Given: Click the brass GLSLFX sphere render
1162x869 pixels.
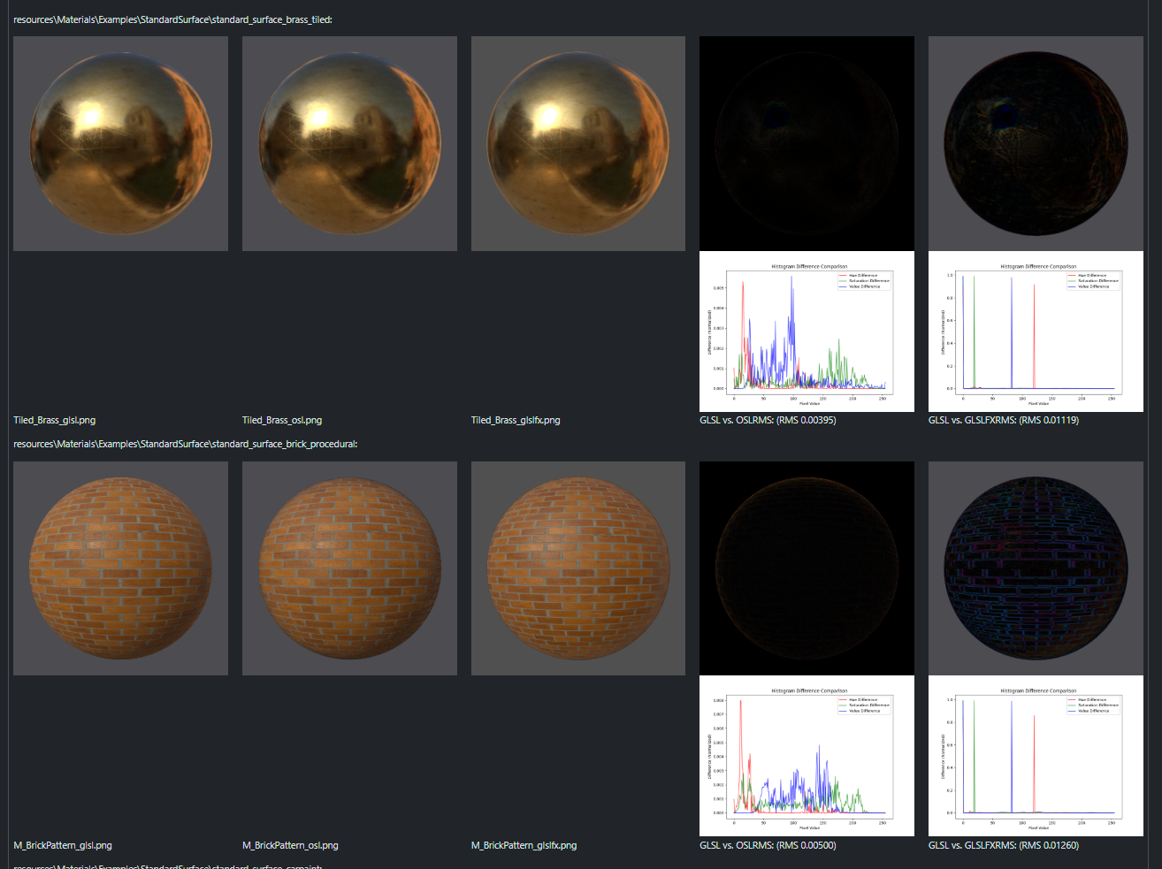Looking at the screenshot, I should [x=577, y=143].
